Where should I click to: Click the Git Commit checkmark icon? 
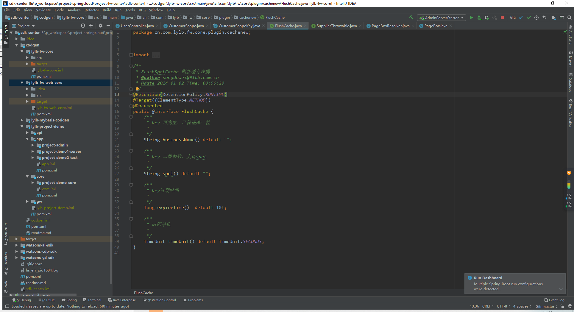529,18
